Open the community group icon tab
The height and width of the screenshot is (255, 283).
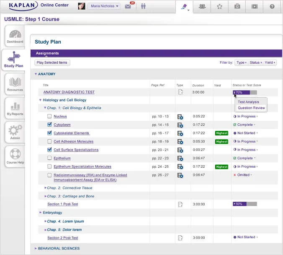pos(202,7)
